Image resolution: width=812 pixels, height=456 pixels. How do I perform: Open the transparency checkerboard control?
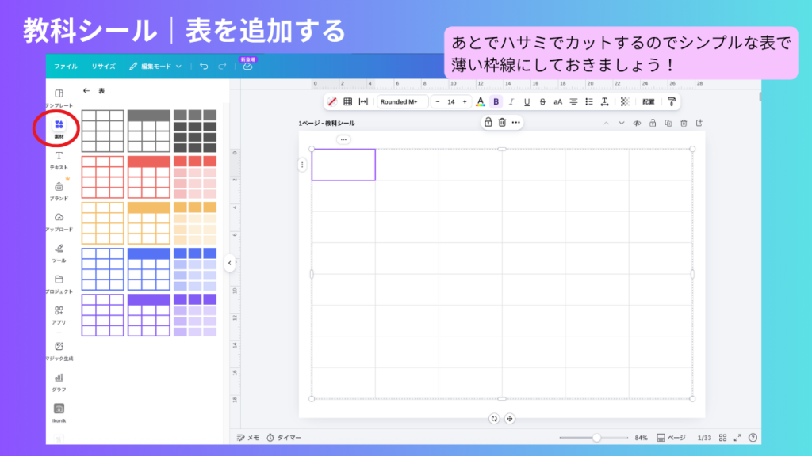coord(624,101)
